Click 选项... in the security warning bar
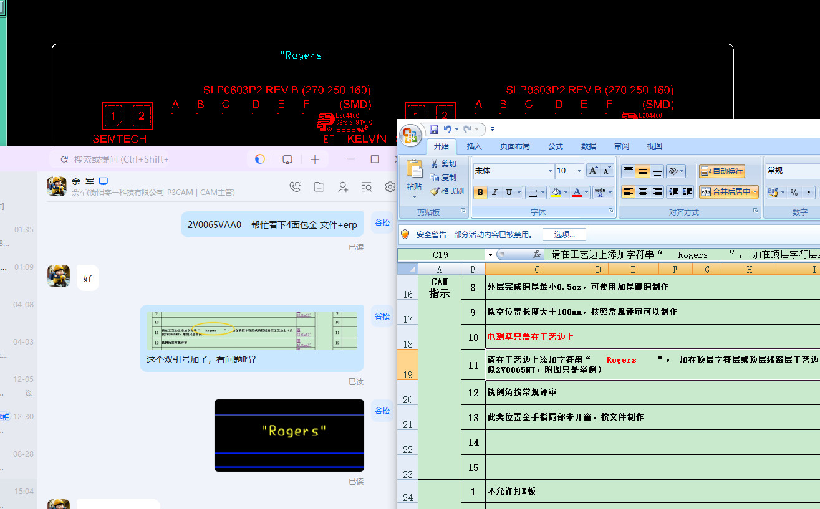Image resolution: width=820 pixels, height=509 pixels. pos(564,234)
